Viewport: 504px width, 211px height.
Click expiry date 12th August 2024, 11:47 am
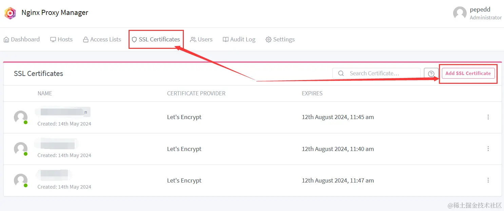click(338, 180)
